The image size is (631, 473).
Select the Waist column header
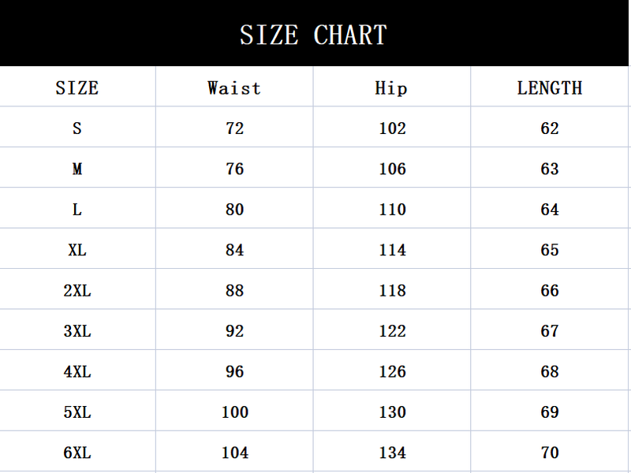pyautogui.click(x=234, y=88)
